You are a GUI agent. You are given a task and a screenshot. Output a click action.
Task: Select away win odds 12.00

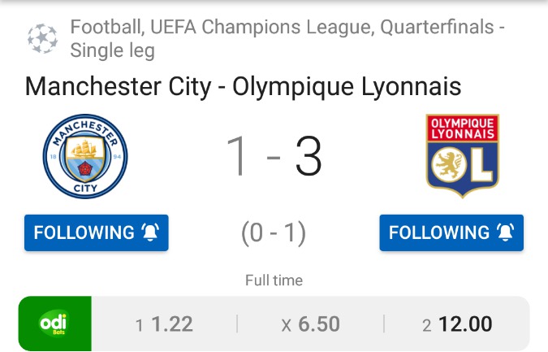click(457, 324)
